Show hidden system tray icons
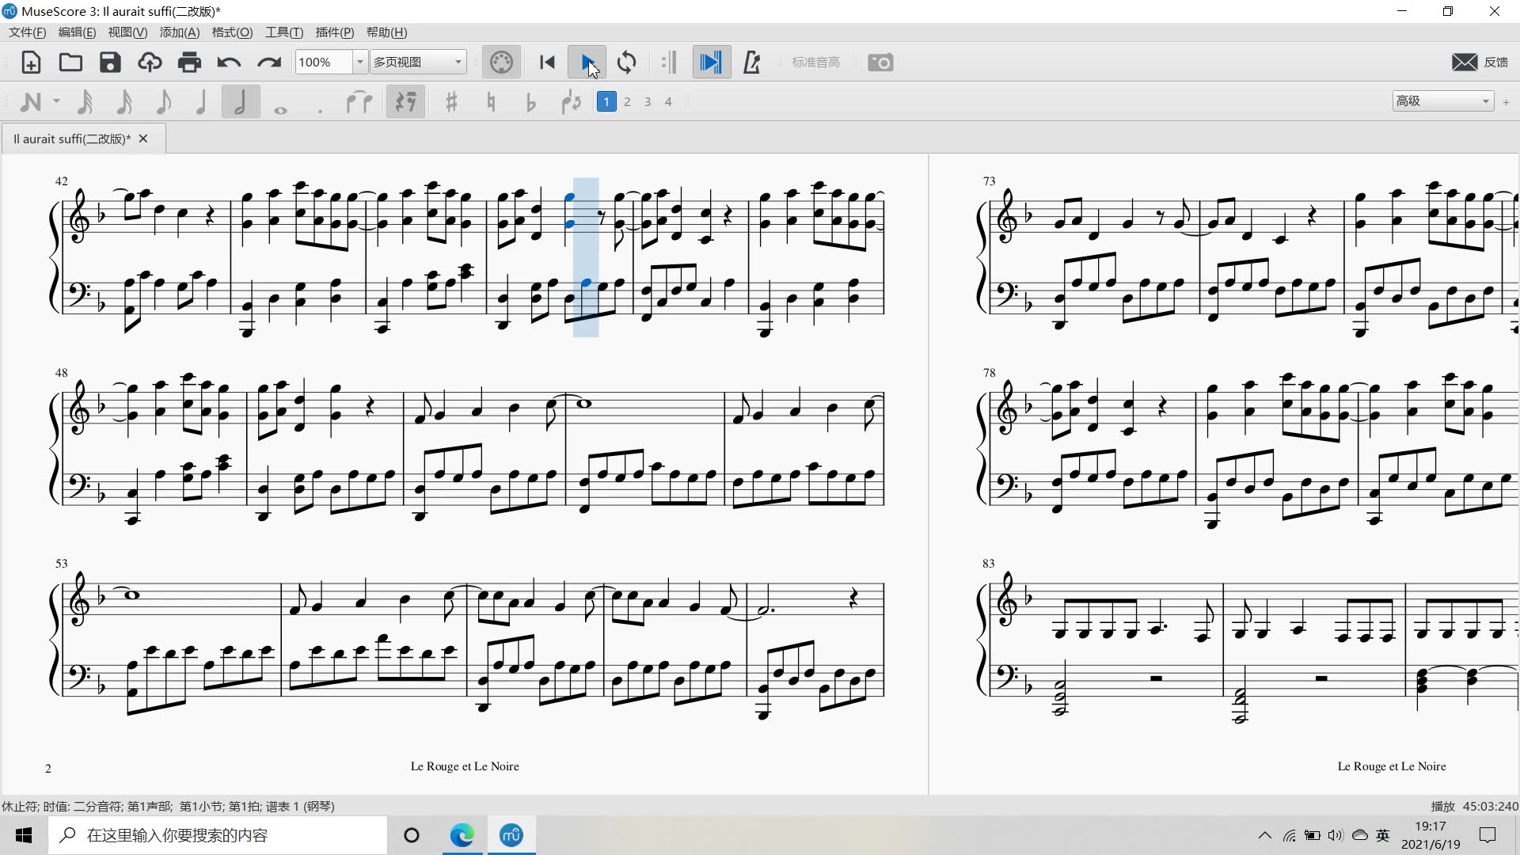1520x855 pixels. [1265, 835]
